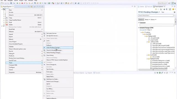Open the Snippets tab
The height and width of the screenshot is (99, 177).
pos(89,73)
